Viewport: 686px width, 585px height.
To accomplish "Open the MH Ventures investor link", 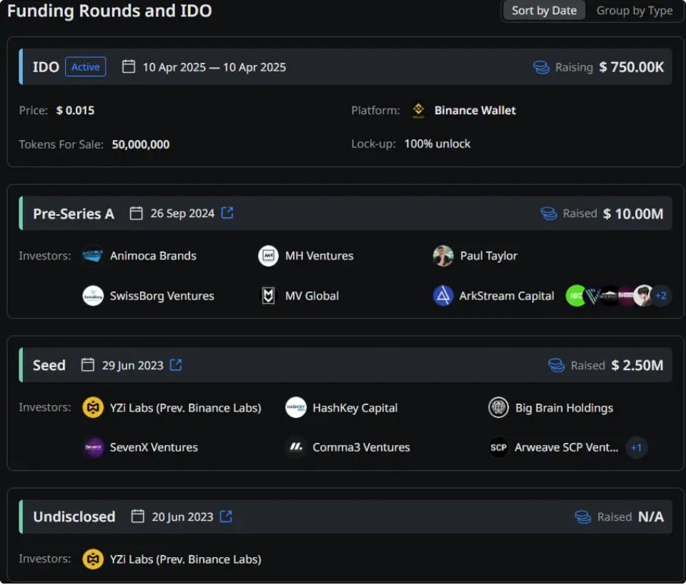I will tap(319, 256).
